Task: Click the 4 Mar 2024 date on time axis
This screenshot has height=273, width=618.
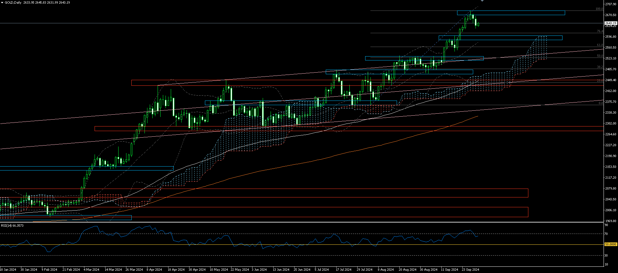Action: click(x=91, y=270)
